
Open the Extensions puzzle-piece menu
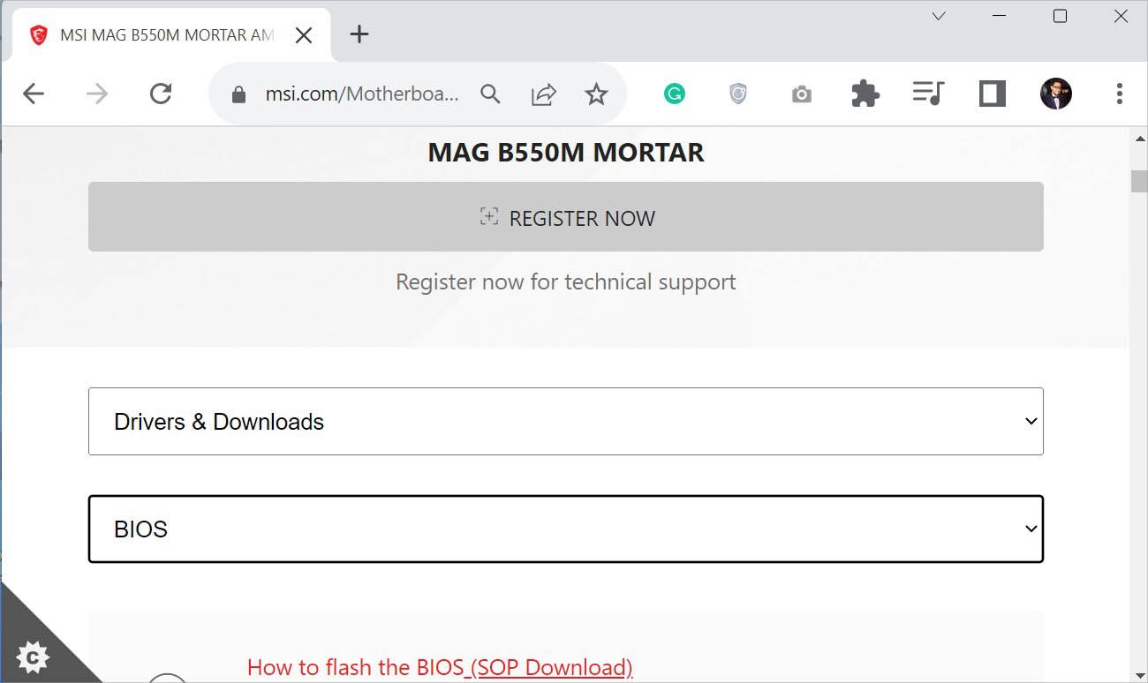click(865, 94)
